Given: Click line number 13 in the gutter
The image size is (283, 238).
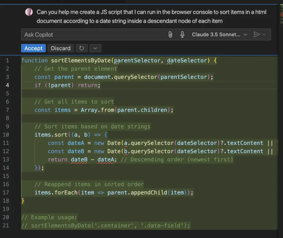Looking at the screenshot, I should (6, 159).
